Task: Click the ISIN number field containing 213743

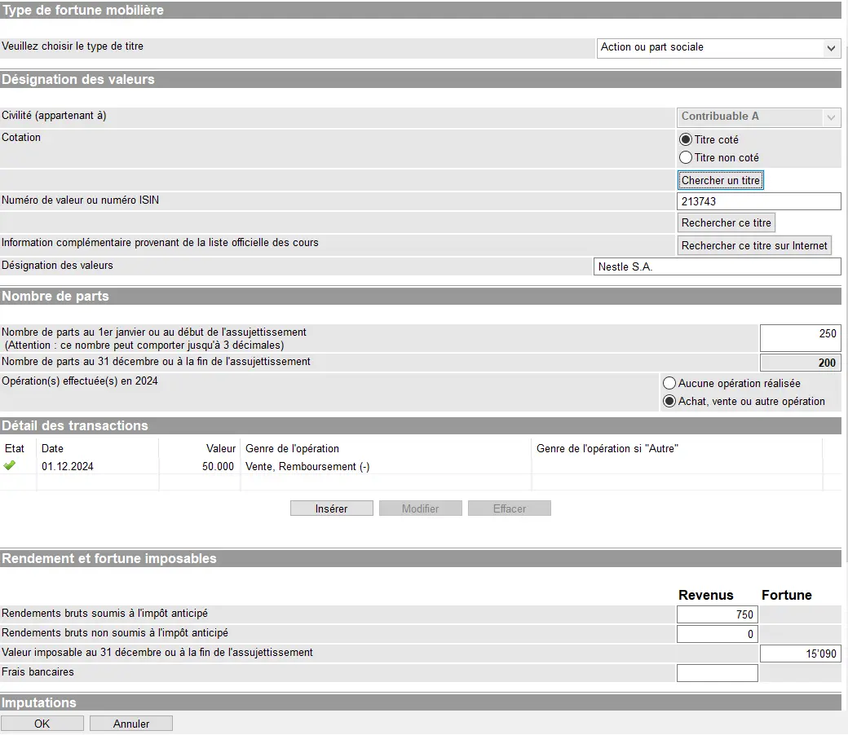Action: pos(758,201)
